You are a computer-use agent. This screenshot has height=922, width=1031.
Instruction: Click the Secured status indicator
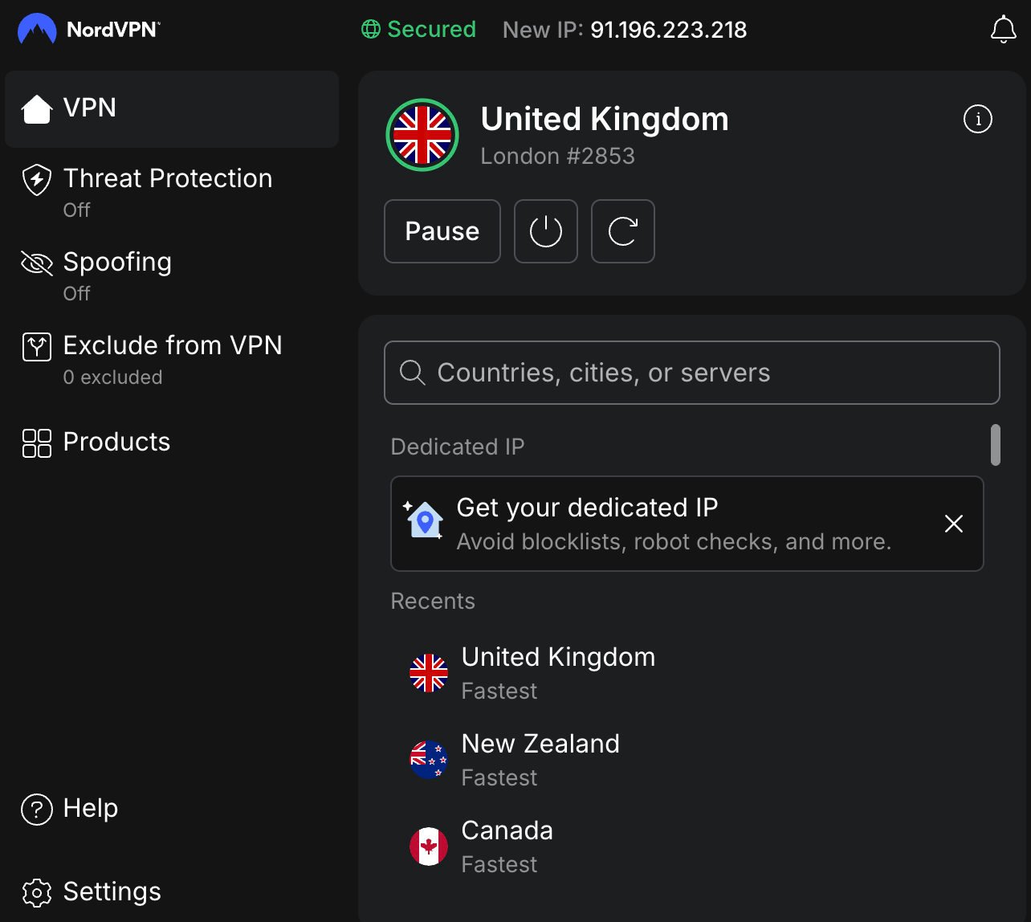(418, 30)
